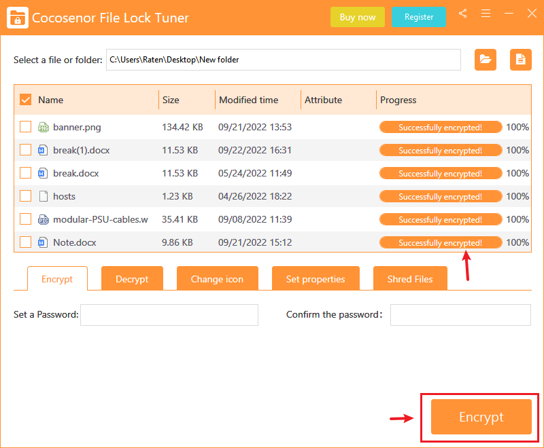This screenshot has height=448, width=544.
Task: Open the Change icon tab
Action: [x=217, y=279]
